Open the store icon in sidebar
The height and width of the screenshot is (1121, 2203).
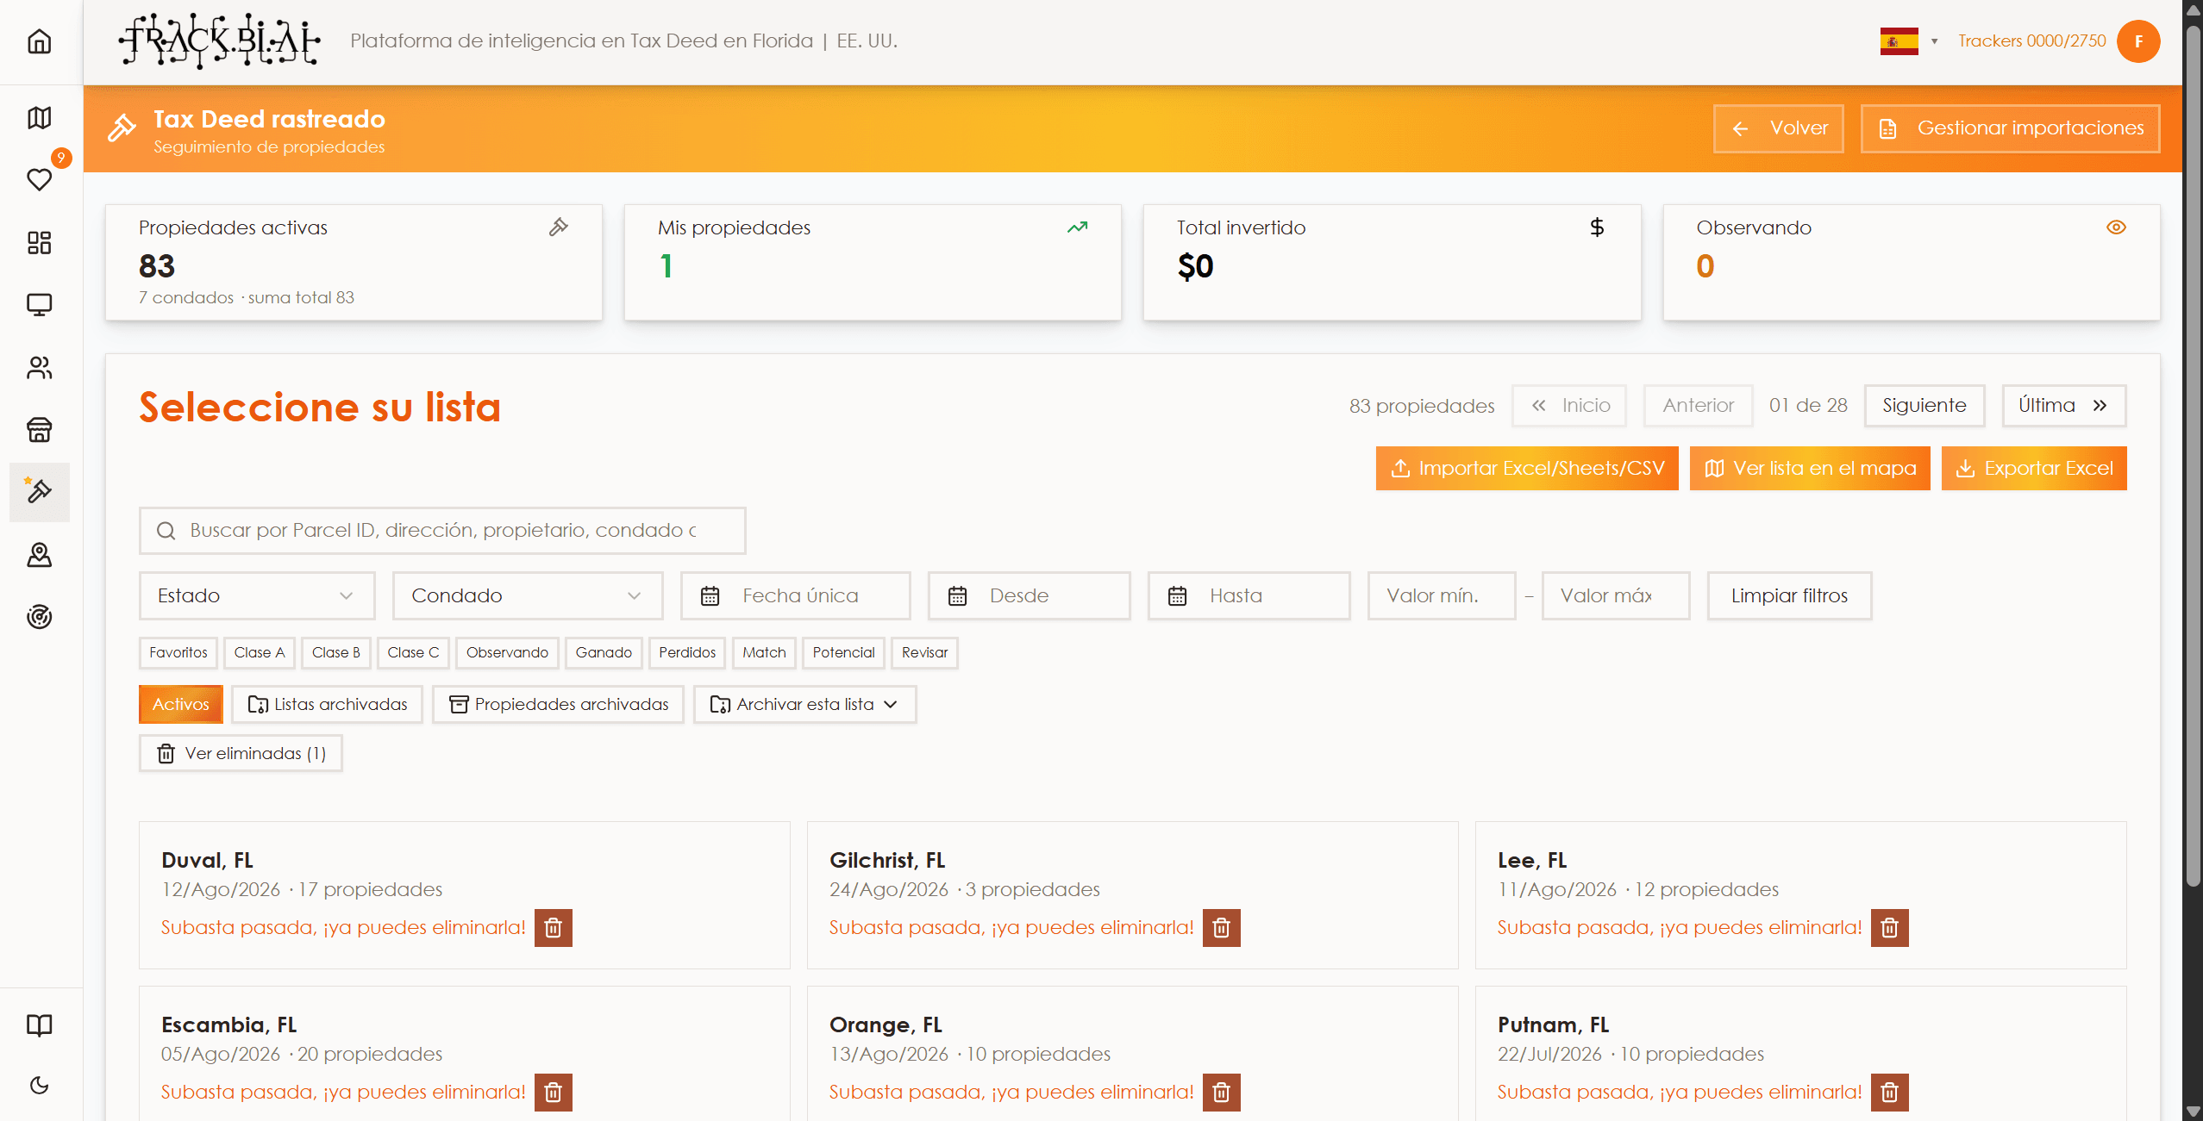(40, 429)
